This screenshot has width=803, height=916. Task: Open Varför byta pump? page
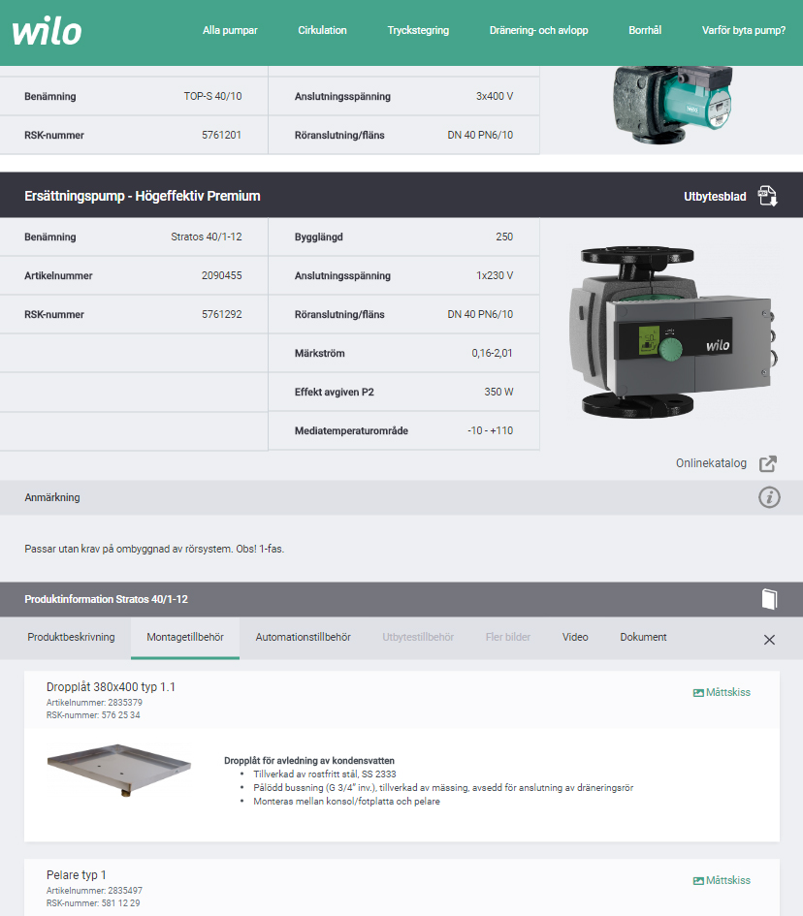click(744, 31)
